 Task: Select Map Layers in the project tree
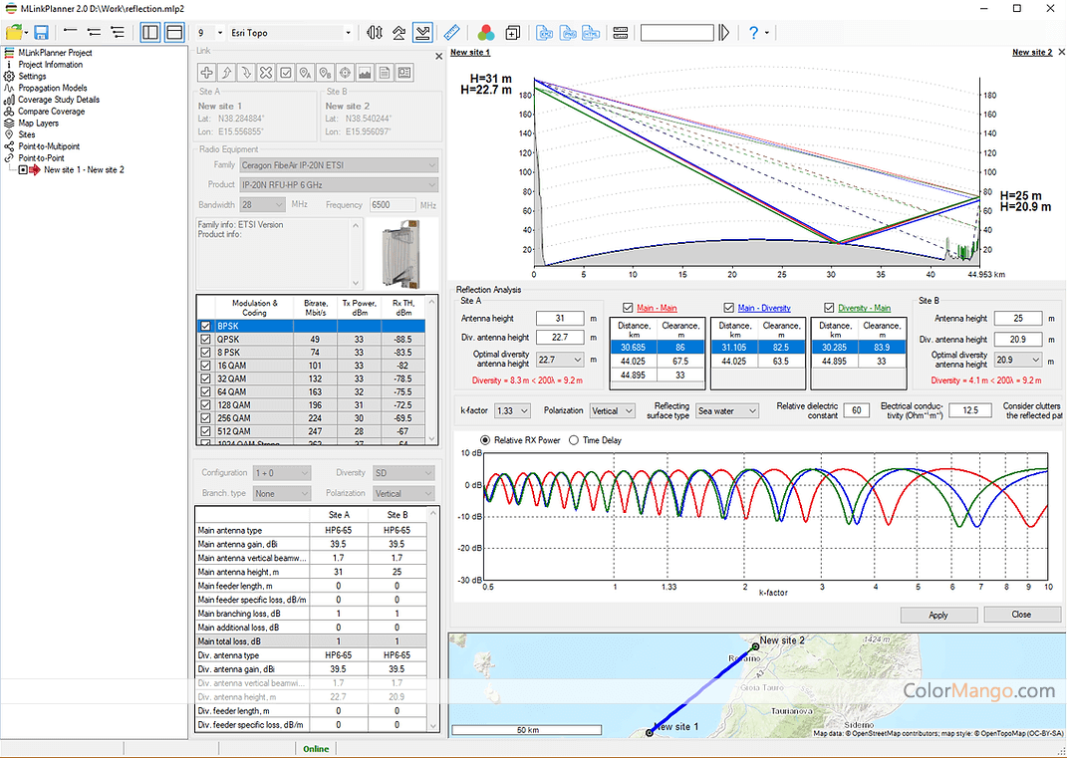(x=38, y=124)
